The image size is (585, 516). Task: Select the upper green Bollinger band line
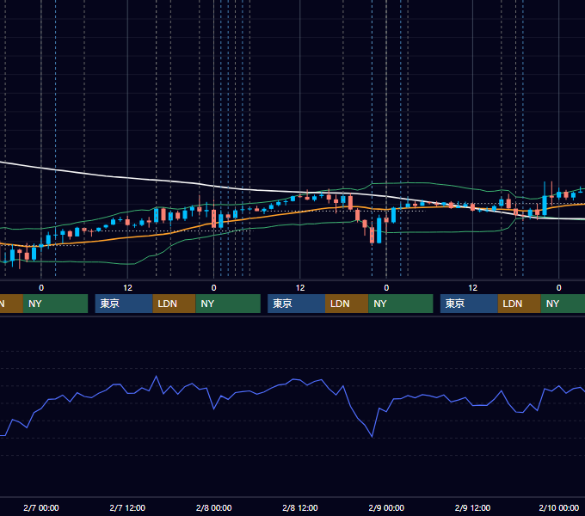pyautogui.click(x=410, y=182)
